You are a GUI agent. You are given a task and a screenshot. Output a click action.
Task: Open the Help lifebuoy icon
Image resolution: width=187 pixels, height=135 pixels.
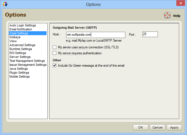point(167,15)
